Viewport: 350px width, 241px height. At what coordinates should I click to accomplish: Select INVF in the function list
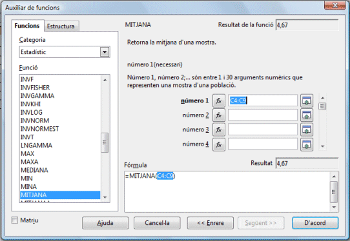[x=60, y=79]
